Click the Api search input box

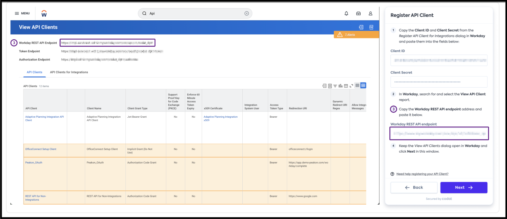click(196, 13)
